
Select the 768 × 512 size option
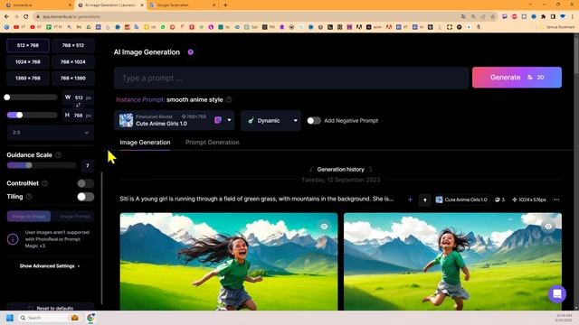pyautogui.click(x=72, y=45)
